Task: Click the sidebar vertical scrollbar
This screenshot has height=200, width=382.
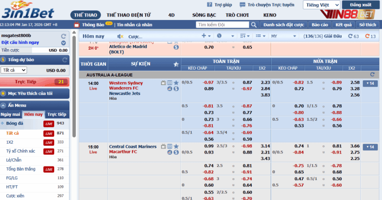Action: click(x=74, y=87)
